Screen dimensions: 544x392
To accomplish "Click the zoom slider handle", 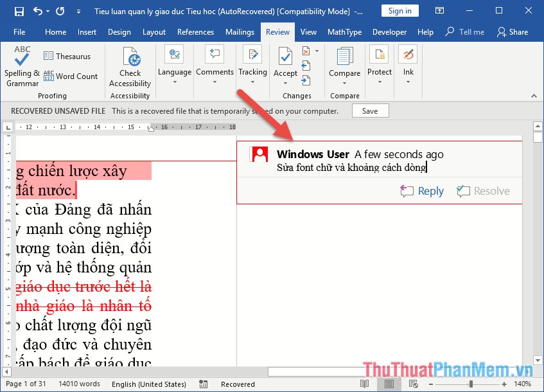I will click(x=471, y=384).
